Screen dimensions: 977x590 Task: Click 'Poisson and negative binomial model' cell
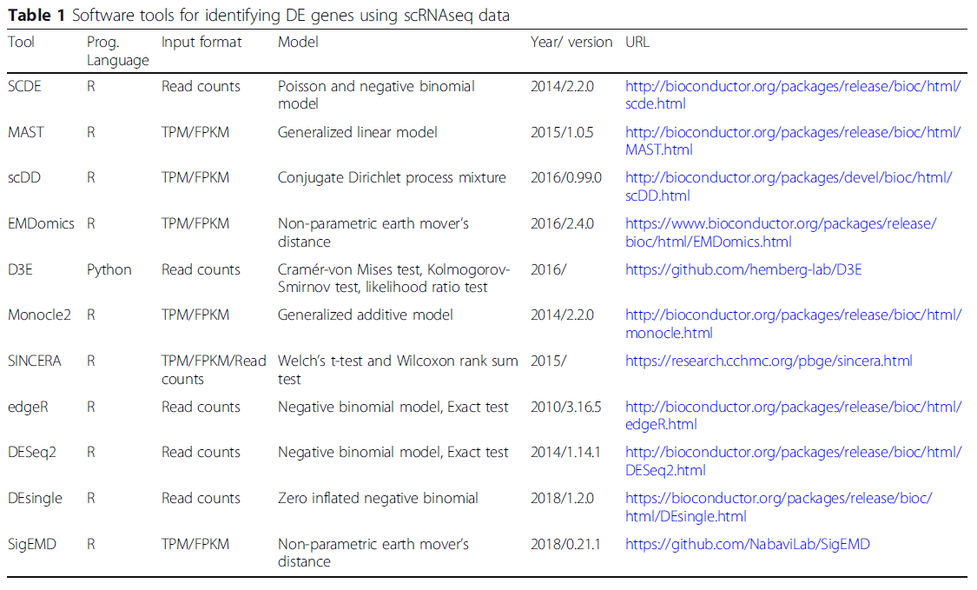coord(376,95)
